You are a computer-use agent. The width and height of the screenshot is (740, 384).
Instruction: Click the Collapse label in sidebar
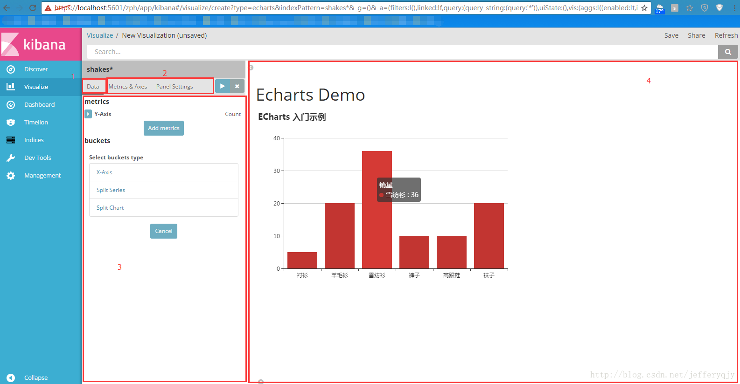tap(36, 378)
